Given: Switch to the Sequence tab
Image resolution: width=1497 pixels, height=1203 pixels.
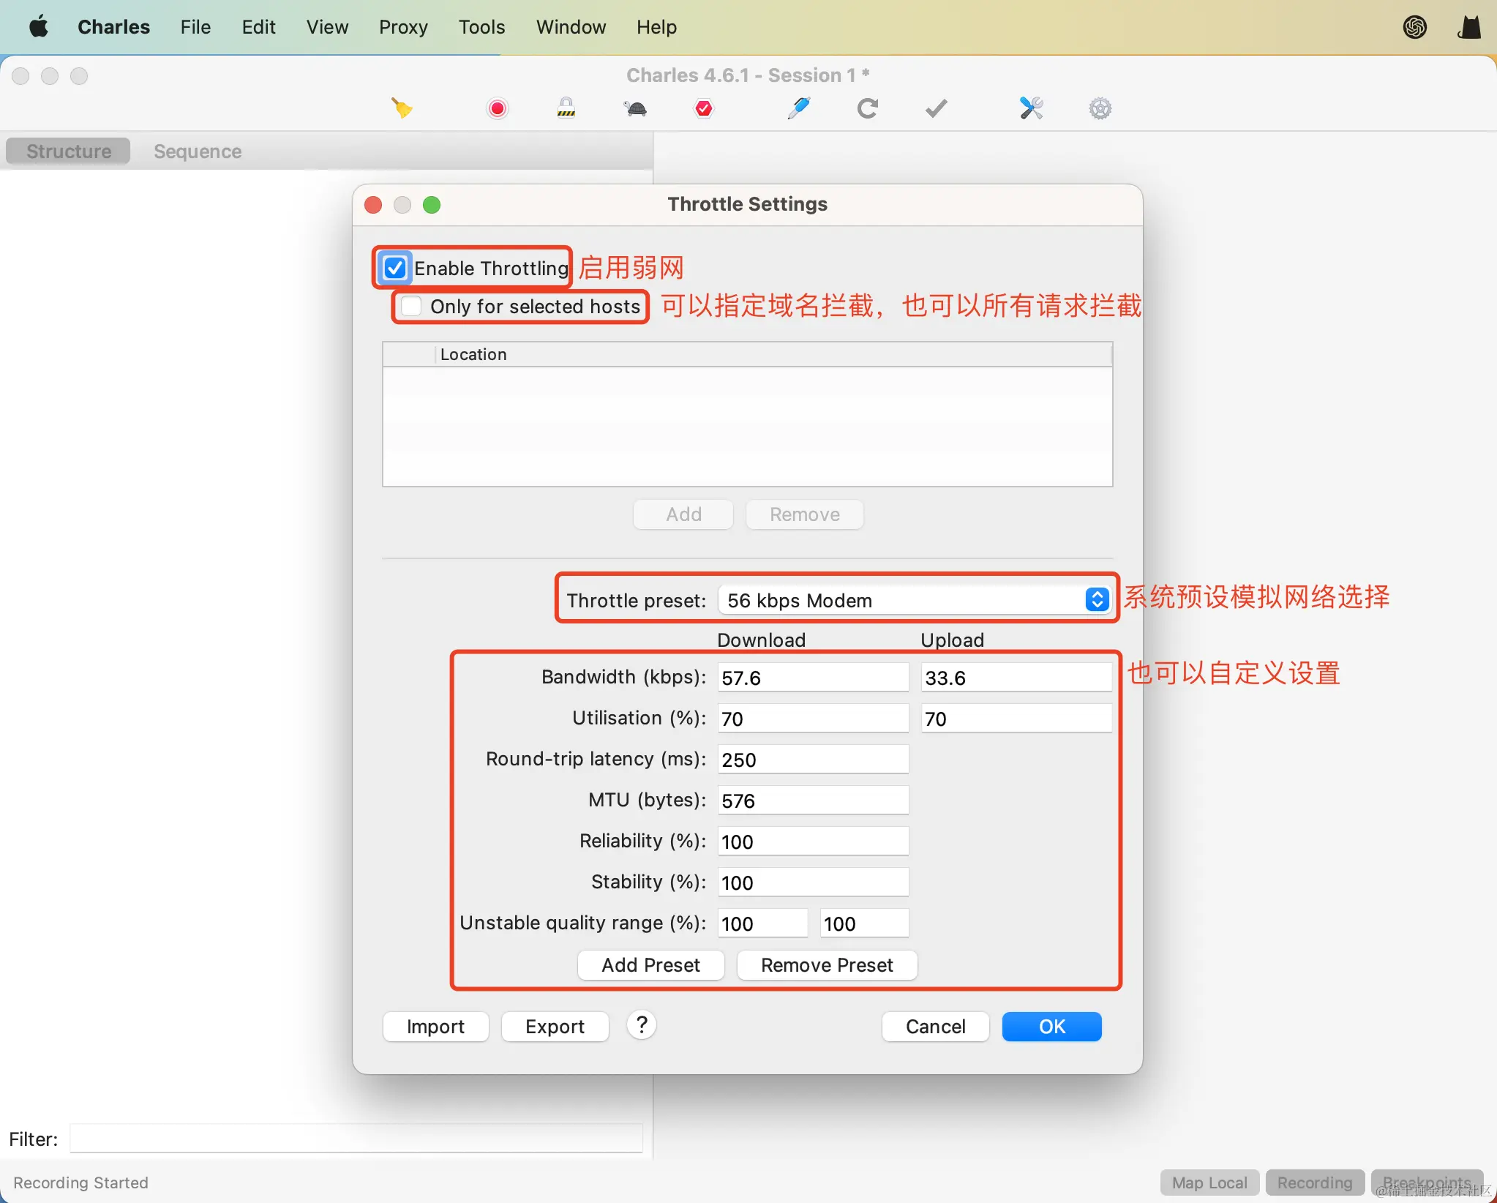Looking at the screenshot, I should point(198,151).
